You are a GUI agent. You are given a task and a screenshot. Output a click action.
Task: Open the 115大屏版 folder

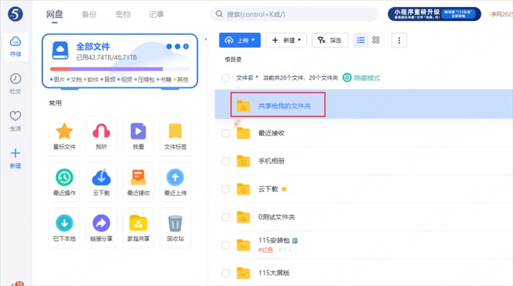(274, 272)
